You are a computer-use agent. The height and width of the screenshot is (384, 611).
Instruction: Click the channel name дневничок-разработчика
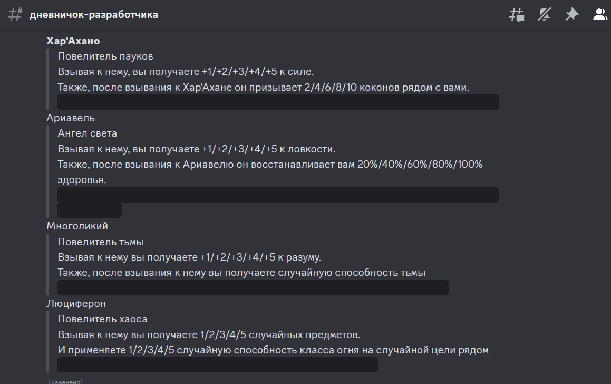[94, 15]
